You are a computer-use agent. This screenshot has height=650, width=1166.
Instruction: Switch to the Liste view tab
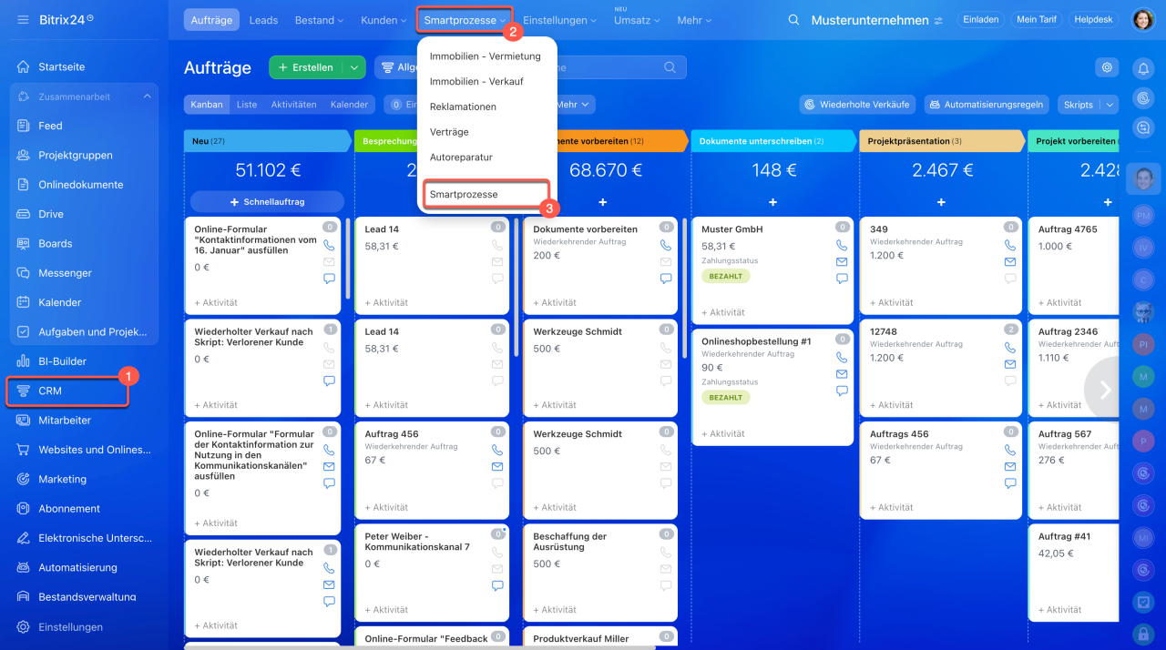pyautogui.click(x=247, y=105)
